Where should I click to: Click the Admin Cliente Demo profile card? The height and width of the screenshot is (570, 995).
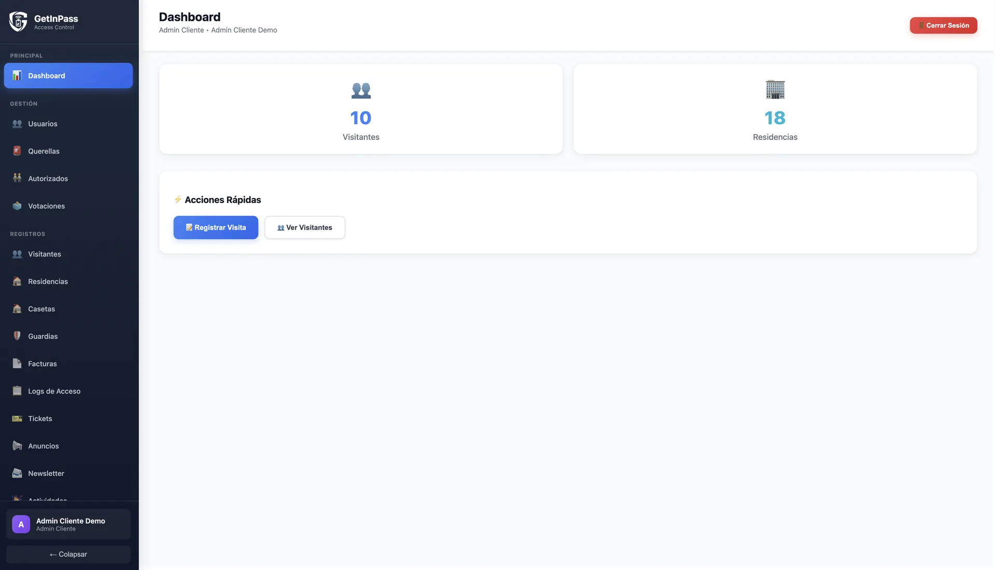click(68, 524)
